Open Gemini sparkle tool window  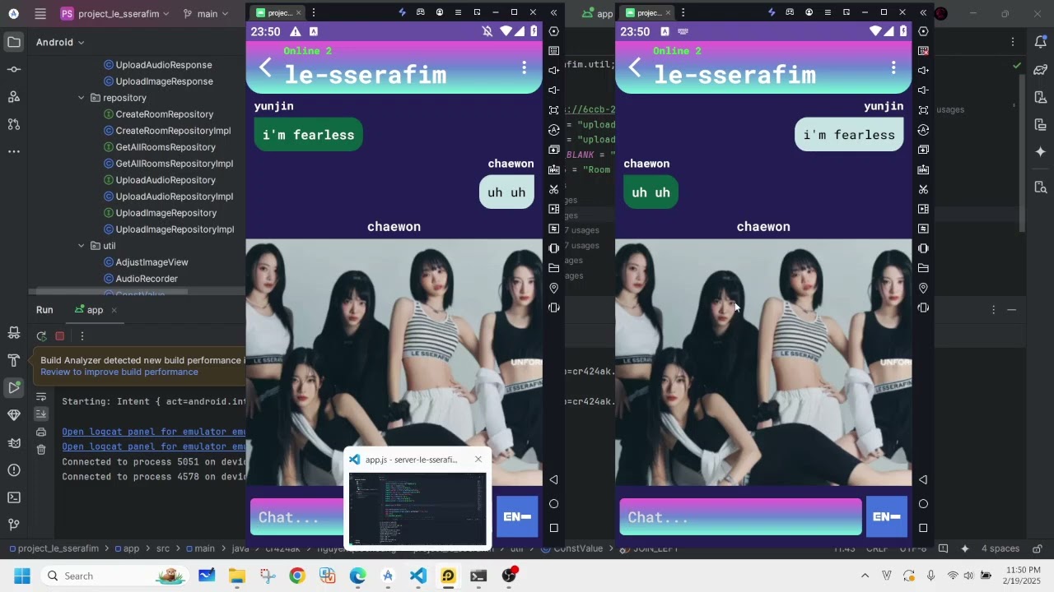[x=1040, y=152]
